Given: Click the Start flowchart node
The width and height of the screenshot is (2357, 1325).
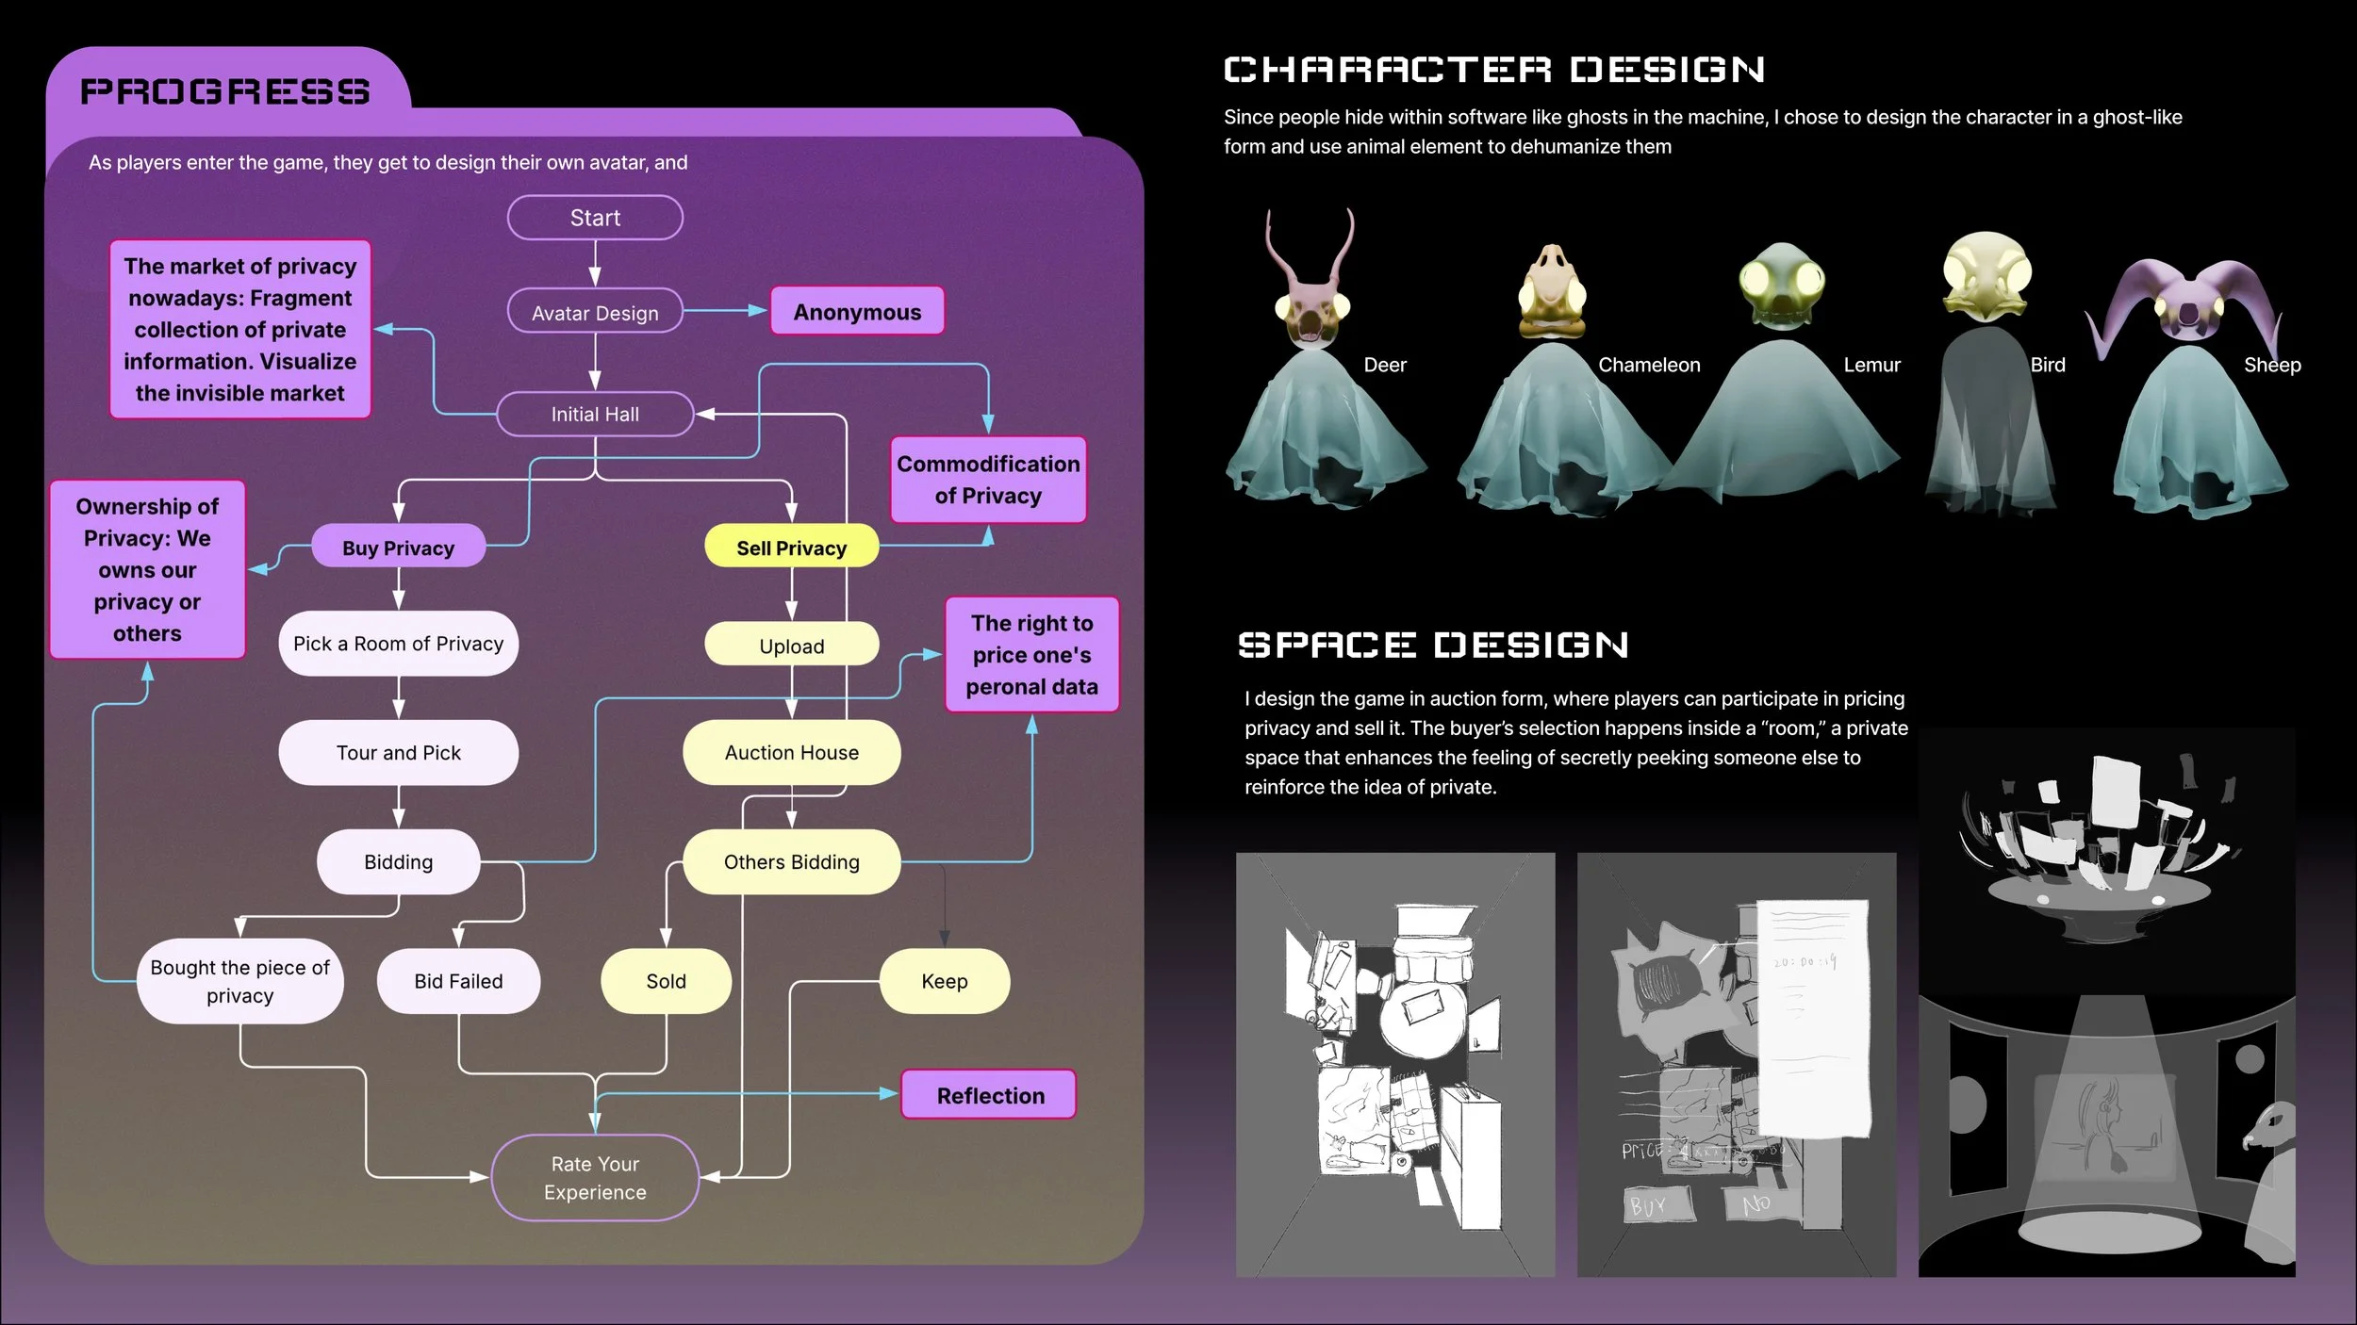Looking at the screenshot, I should coord(595,218).
